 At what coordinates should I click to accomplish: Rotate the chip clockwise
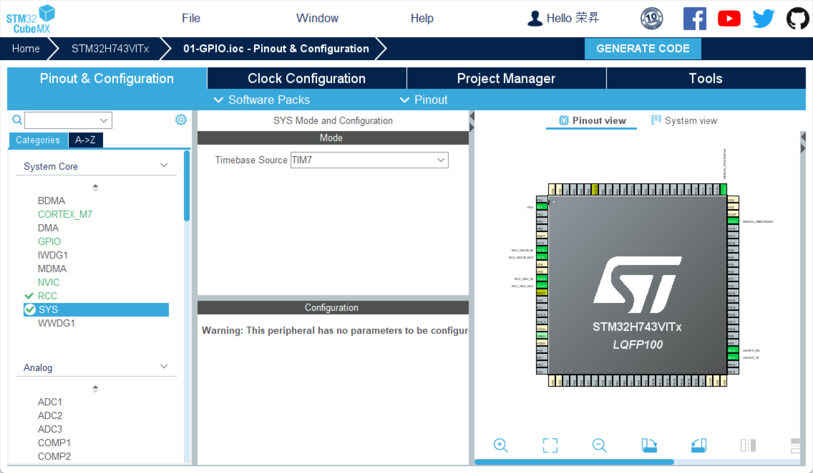coord(649,445)
